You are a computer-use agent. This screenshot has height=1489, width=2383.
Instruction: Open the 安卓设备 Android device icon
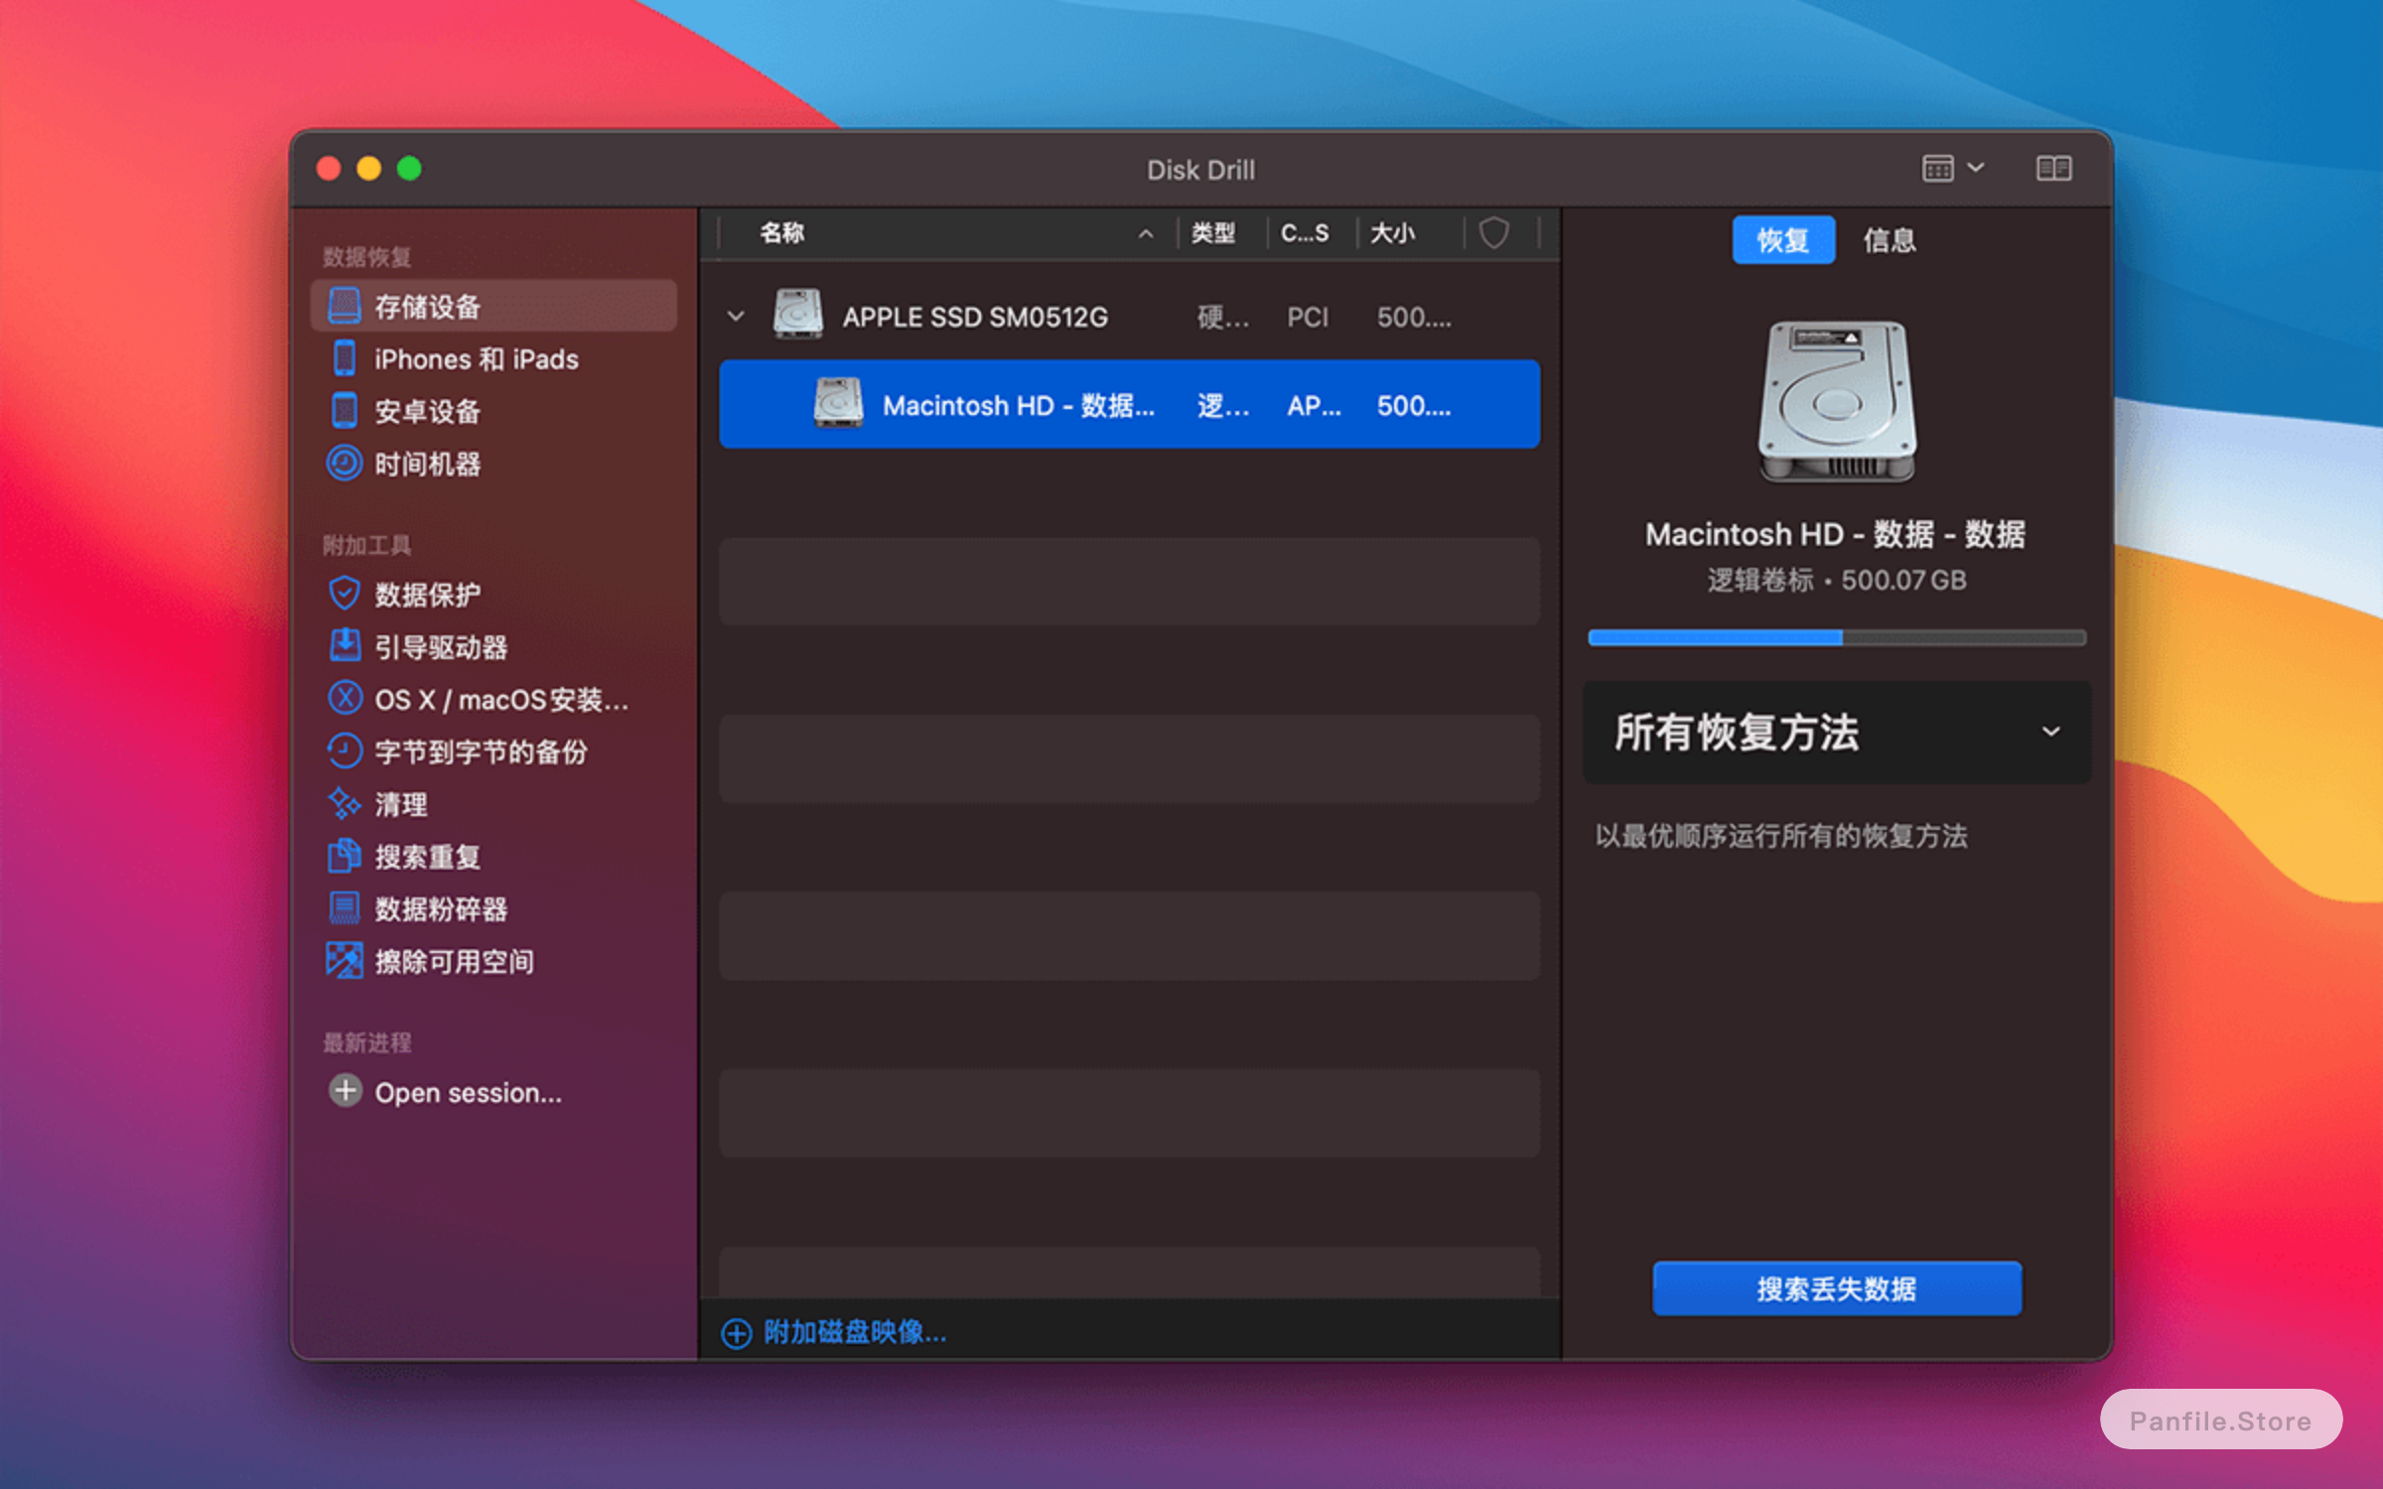tap(345, 411)
